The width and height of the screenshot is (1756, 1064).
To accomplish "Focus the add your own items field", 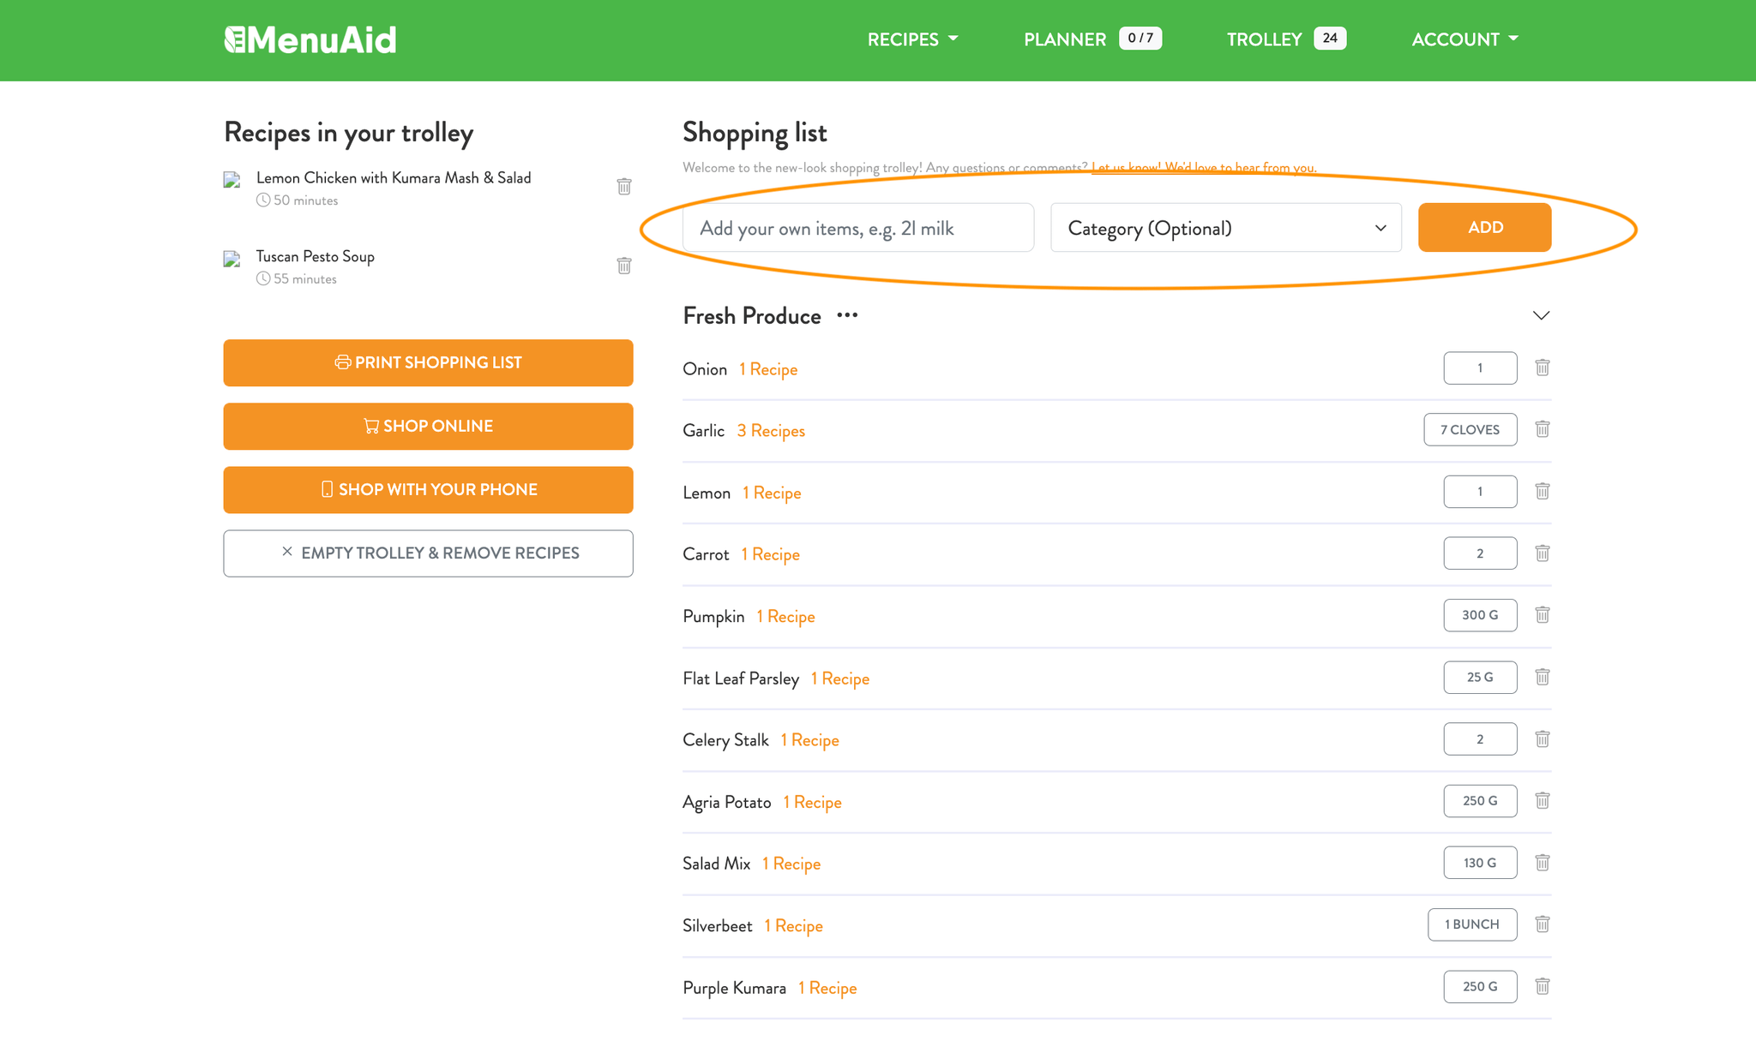I will pos(857,228).
